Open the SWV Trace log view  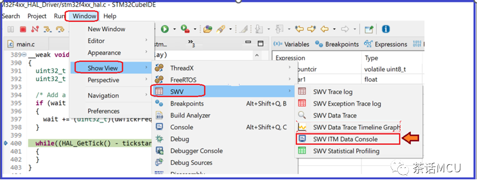pos(358,92)
